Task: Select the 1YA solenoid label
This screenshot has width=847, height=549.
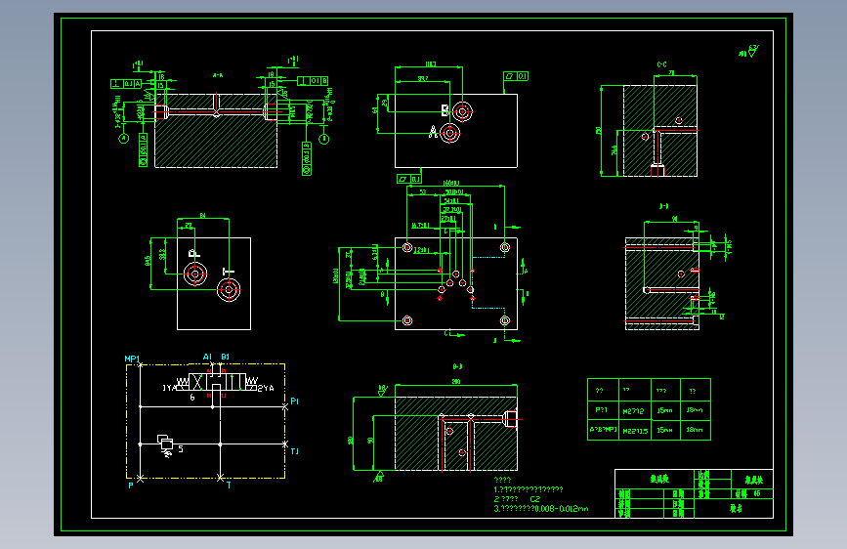Action: pos(169,388)
